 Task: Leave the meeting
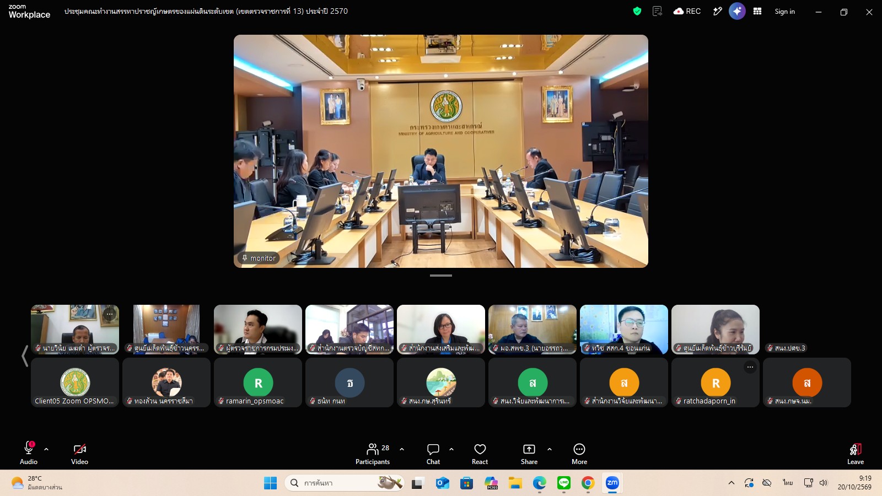[x=856, y=453]
